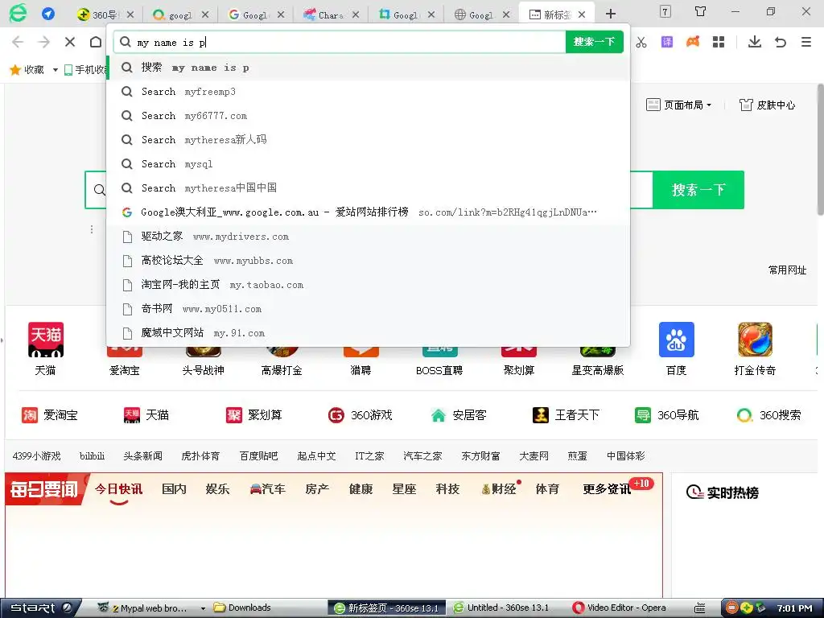Open the 手机收藏 bookmark item

pyautogui.click(x=86, y=70)
